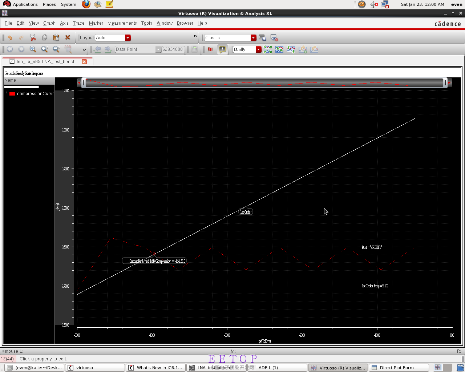The width and height of the screenshot is (465, 372).
Task: Open the Marker menu
Action: 96,23
